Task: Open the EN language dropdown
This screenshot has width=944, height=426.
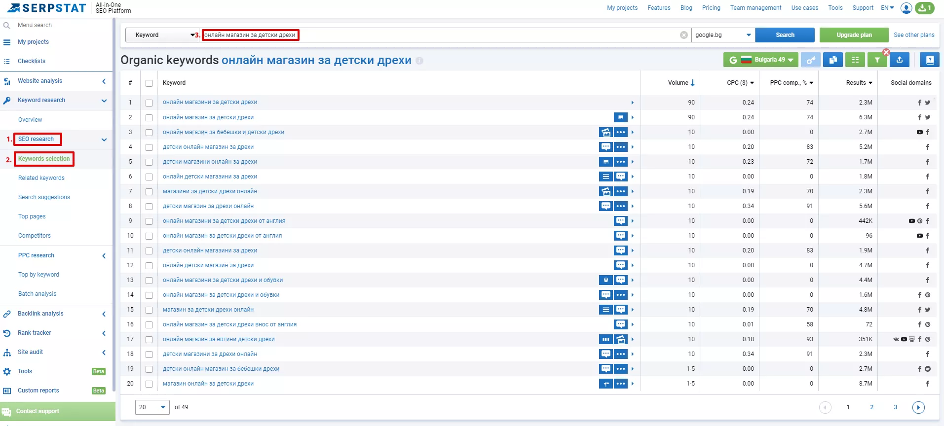Action: pos(887,8)
